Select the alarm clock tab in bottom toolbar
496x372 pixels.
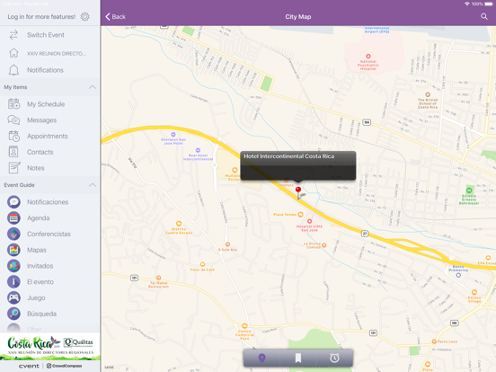click(x=334, y=359)
